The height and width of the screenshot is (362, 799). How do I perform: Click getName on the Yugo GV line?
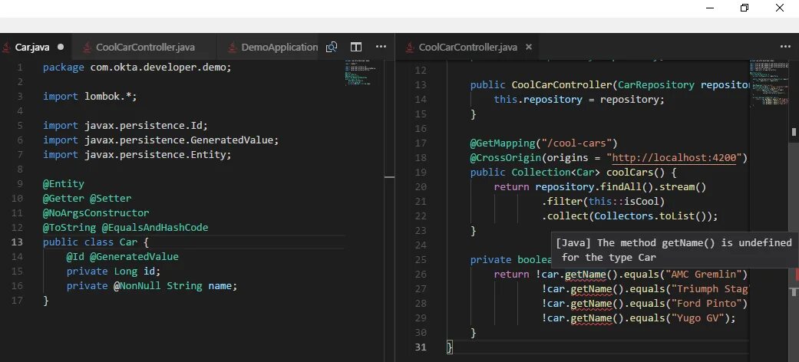(590, 318)
